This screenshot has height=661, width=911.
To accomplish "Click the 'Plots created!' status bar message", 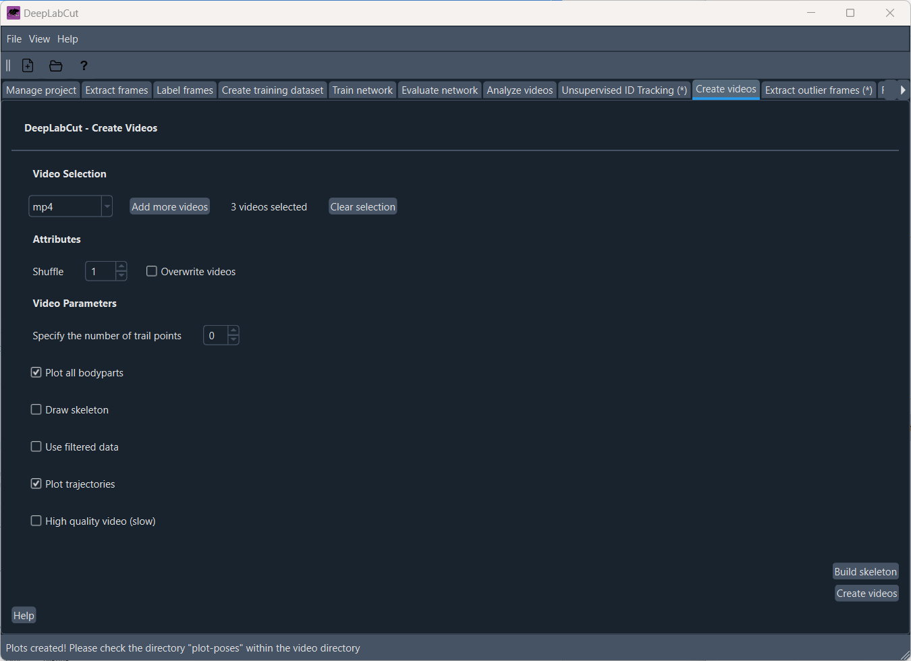I will point(183,648).
